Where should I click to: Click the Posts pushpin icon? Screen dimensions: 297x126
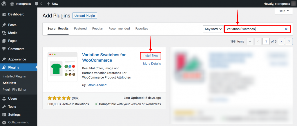coord(4,25)
